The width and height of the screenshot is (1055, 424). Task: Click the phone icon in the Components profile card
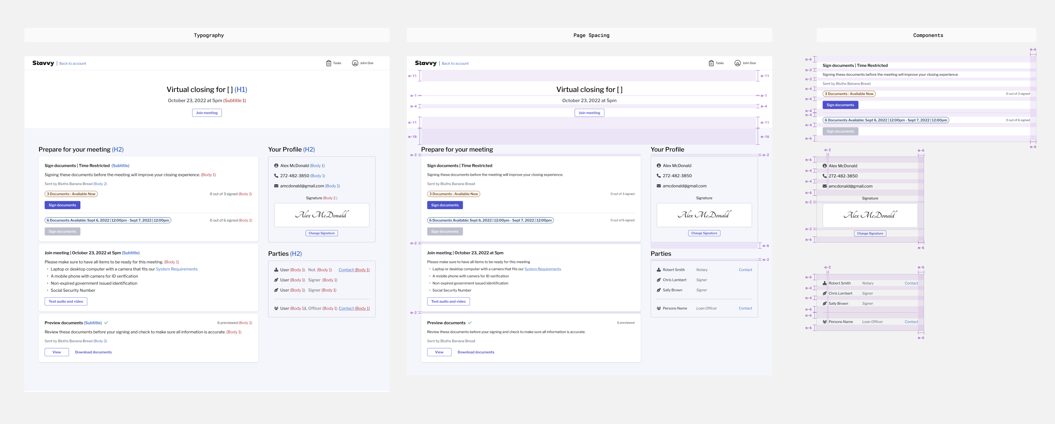pyautogui.click(x=825, y=176)
